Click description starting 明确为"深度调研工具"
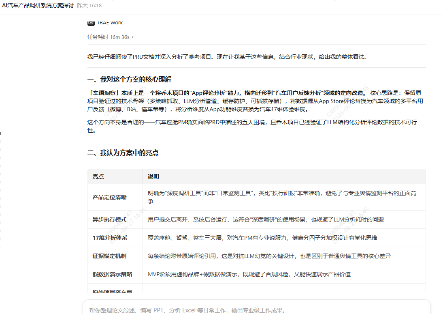443x314 pixels. coord(282,197)
